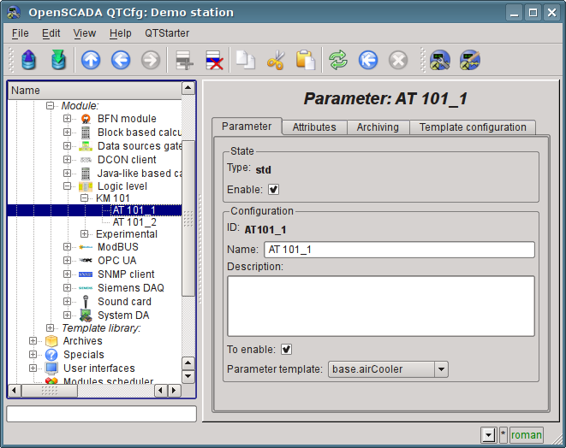Switch to the Attributes tab

(314, 127)
